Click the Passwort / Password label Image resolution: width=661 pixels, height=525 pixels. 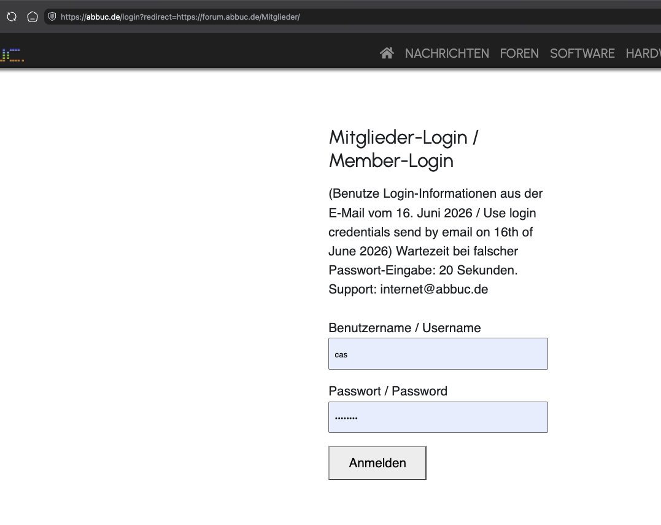click(388, 391)
